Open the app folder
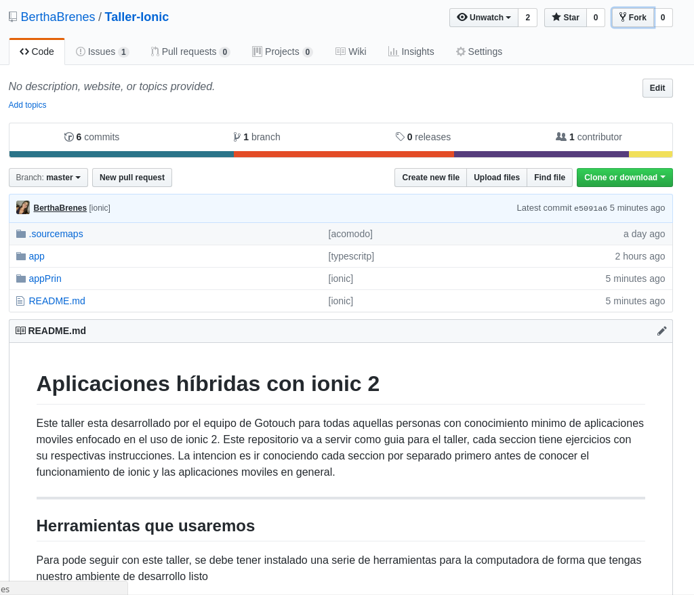Image resolution: width=694 pixels, height=595 pixels. click(x=37, y=256)
